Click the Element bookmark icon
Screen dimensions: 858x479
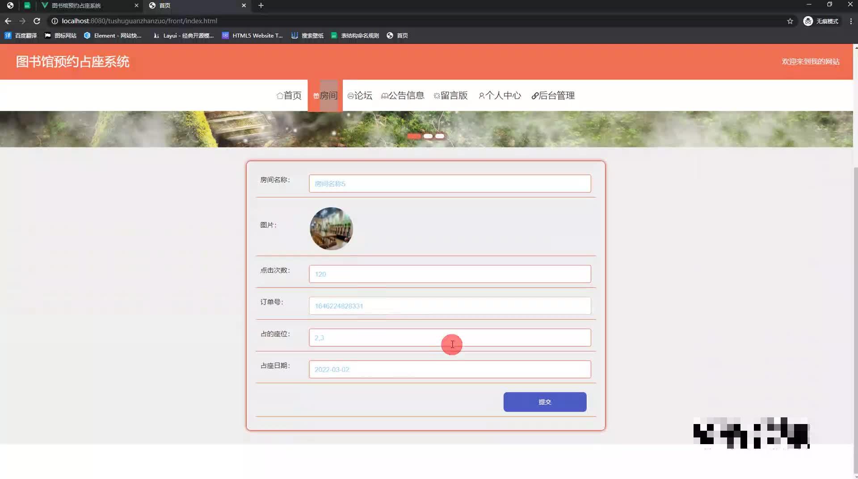coord(88,35)
